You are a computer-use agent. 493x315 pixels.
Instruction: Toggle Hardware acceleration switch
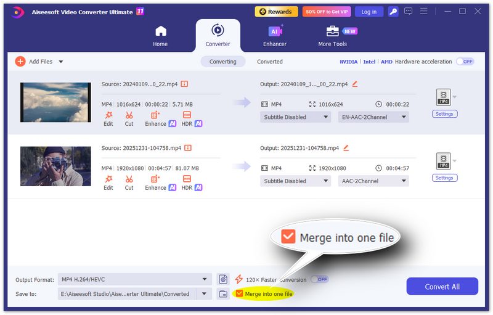coord(465,62)
